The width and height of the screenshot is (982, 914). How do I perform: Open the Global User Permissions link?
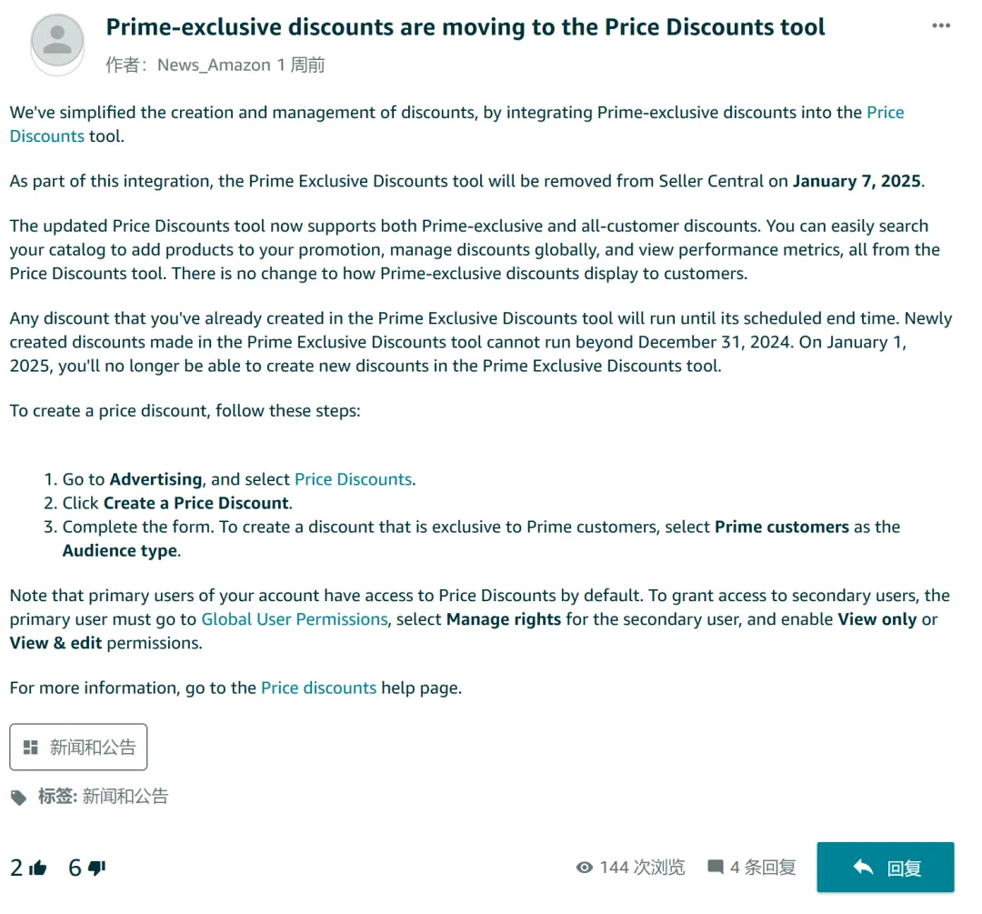tap(295, 619)
